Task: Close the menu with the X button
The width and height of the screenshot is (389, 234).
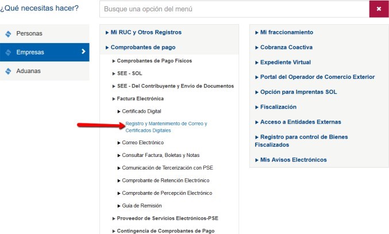Action: coord(379,9)
